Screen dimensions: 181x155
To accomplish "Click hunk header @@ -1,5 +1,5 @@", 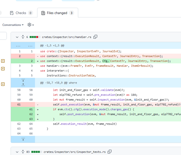I will [x=52, y=46].
